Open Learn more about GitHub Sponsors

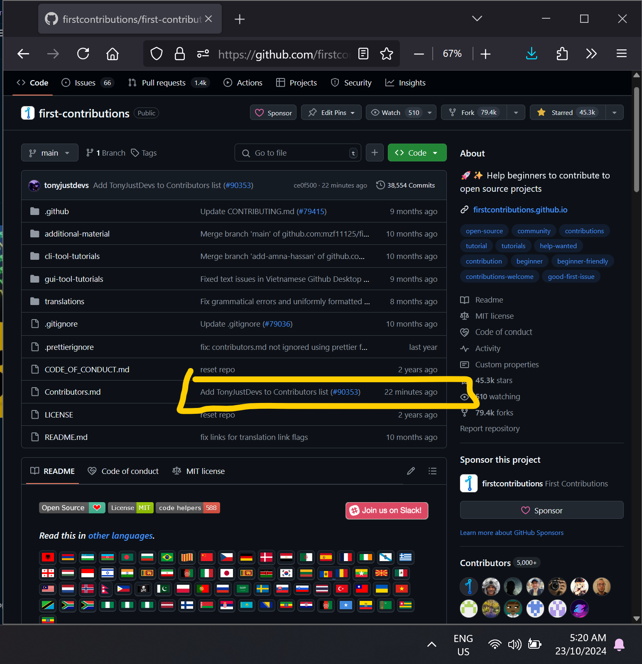(x=512, y=532)
